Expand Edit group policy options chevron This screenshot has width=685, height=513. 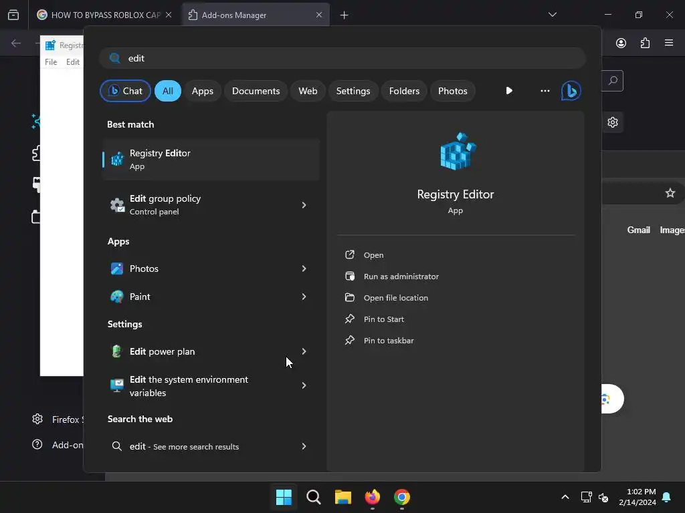[x=304, y=205]
